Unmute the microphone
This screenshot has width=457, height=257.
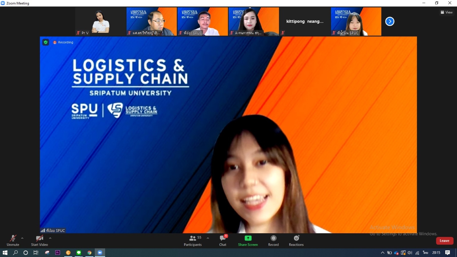[13, 240]
